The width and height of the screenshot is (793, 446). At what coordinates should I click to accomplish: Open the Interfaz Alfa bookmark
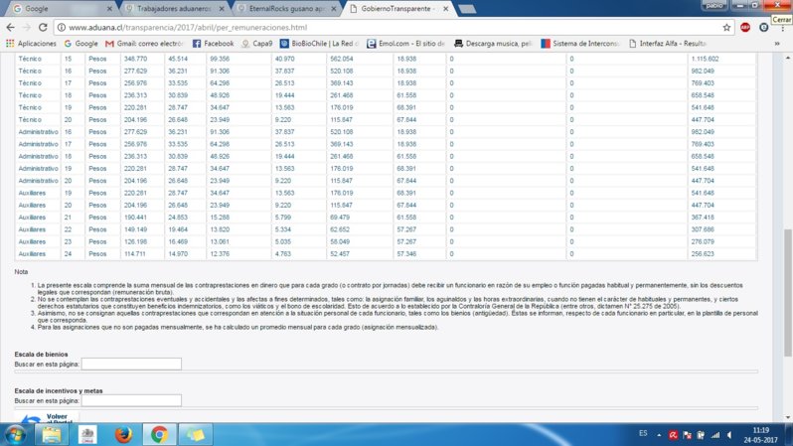point(667,44)
